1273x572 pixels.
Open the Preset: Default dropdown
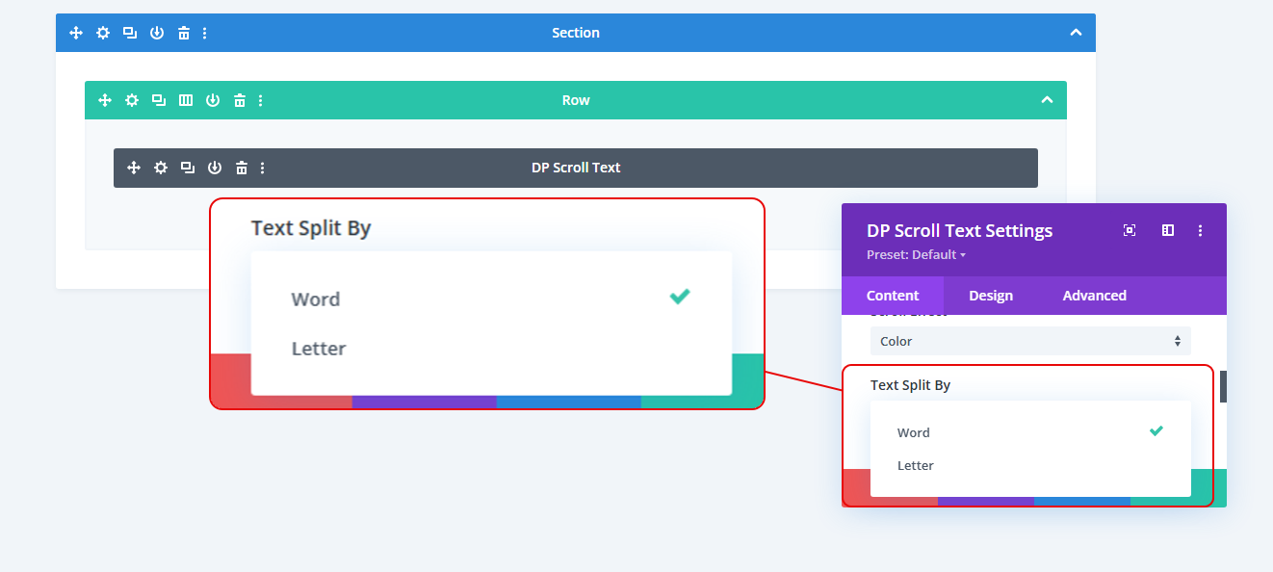point(916,255)
